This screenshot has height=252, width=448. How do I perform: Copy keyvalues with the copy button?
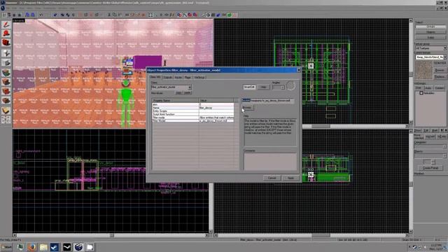[x=178, y=93]
